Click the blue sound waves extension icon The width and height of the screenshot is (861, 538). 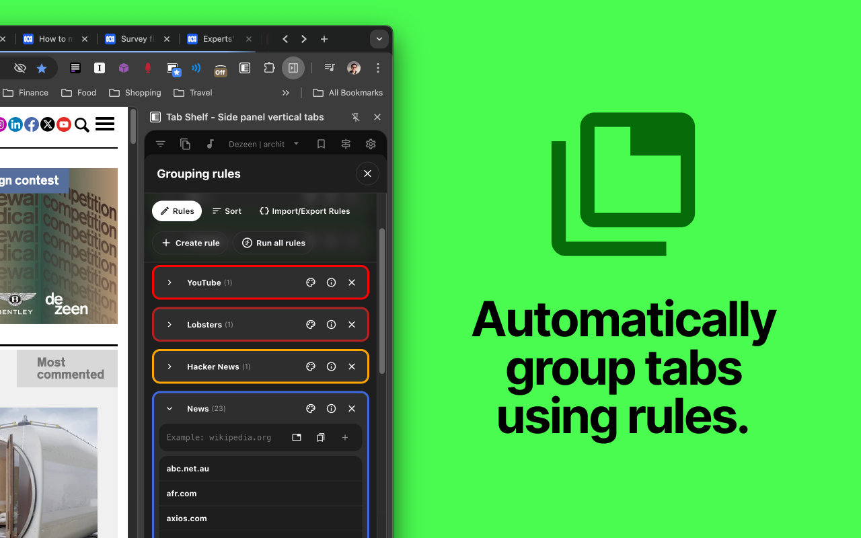tap(196, 68)
